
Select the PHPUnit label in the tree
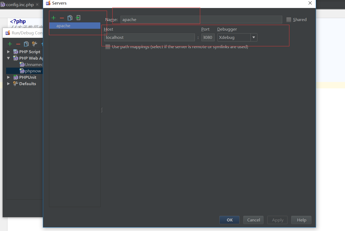(x=28, y=77)
